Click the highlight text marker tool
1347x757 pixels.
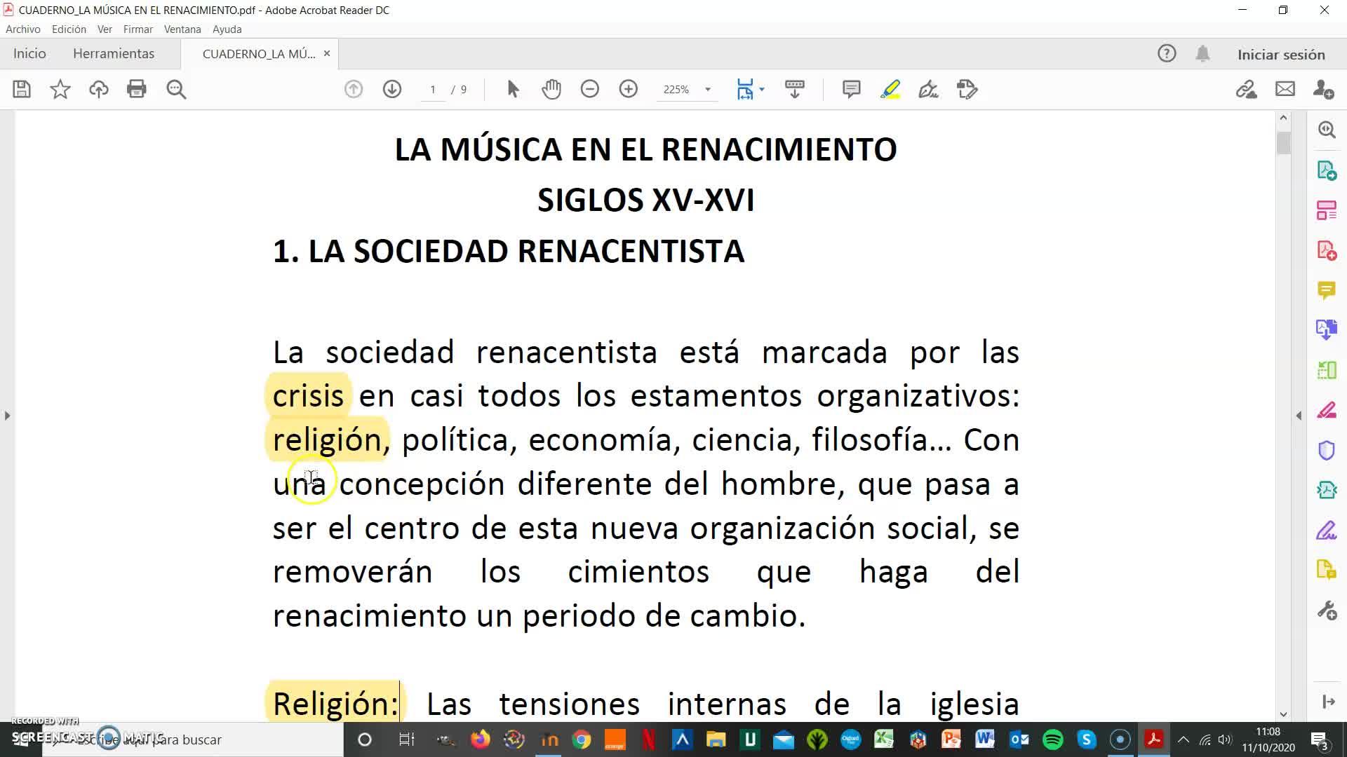click(890, 89)
